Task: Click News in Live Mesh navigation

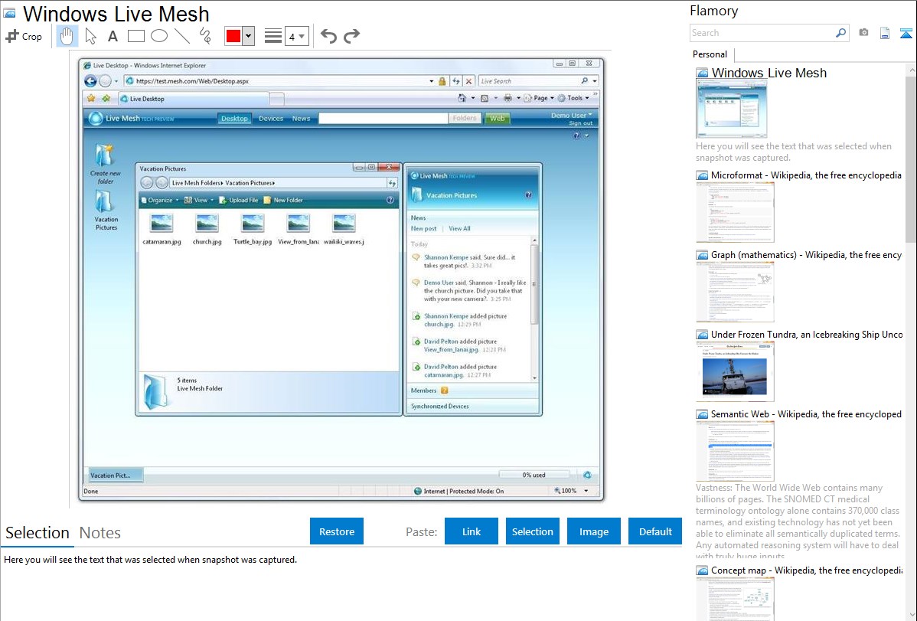Action: (301, 118)
